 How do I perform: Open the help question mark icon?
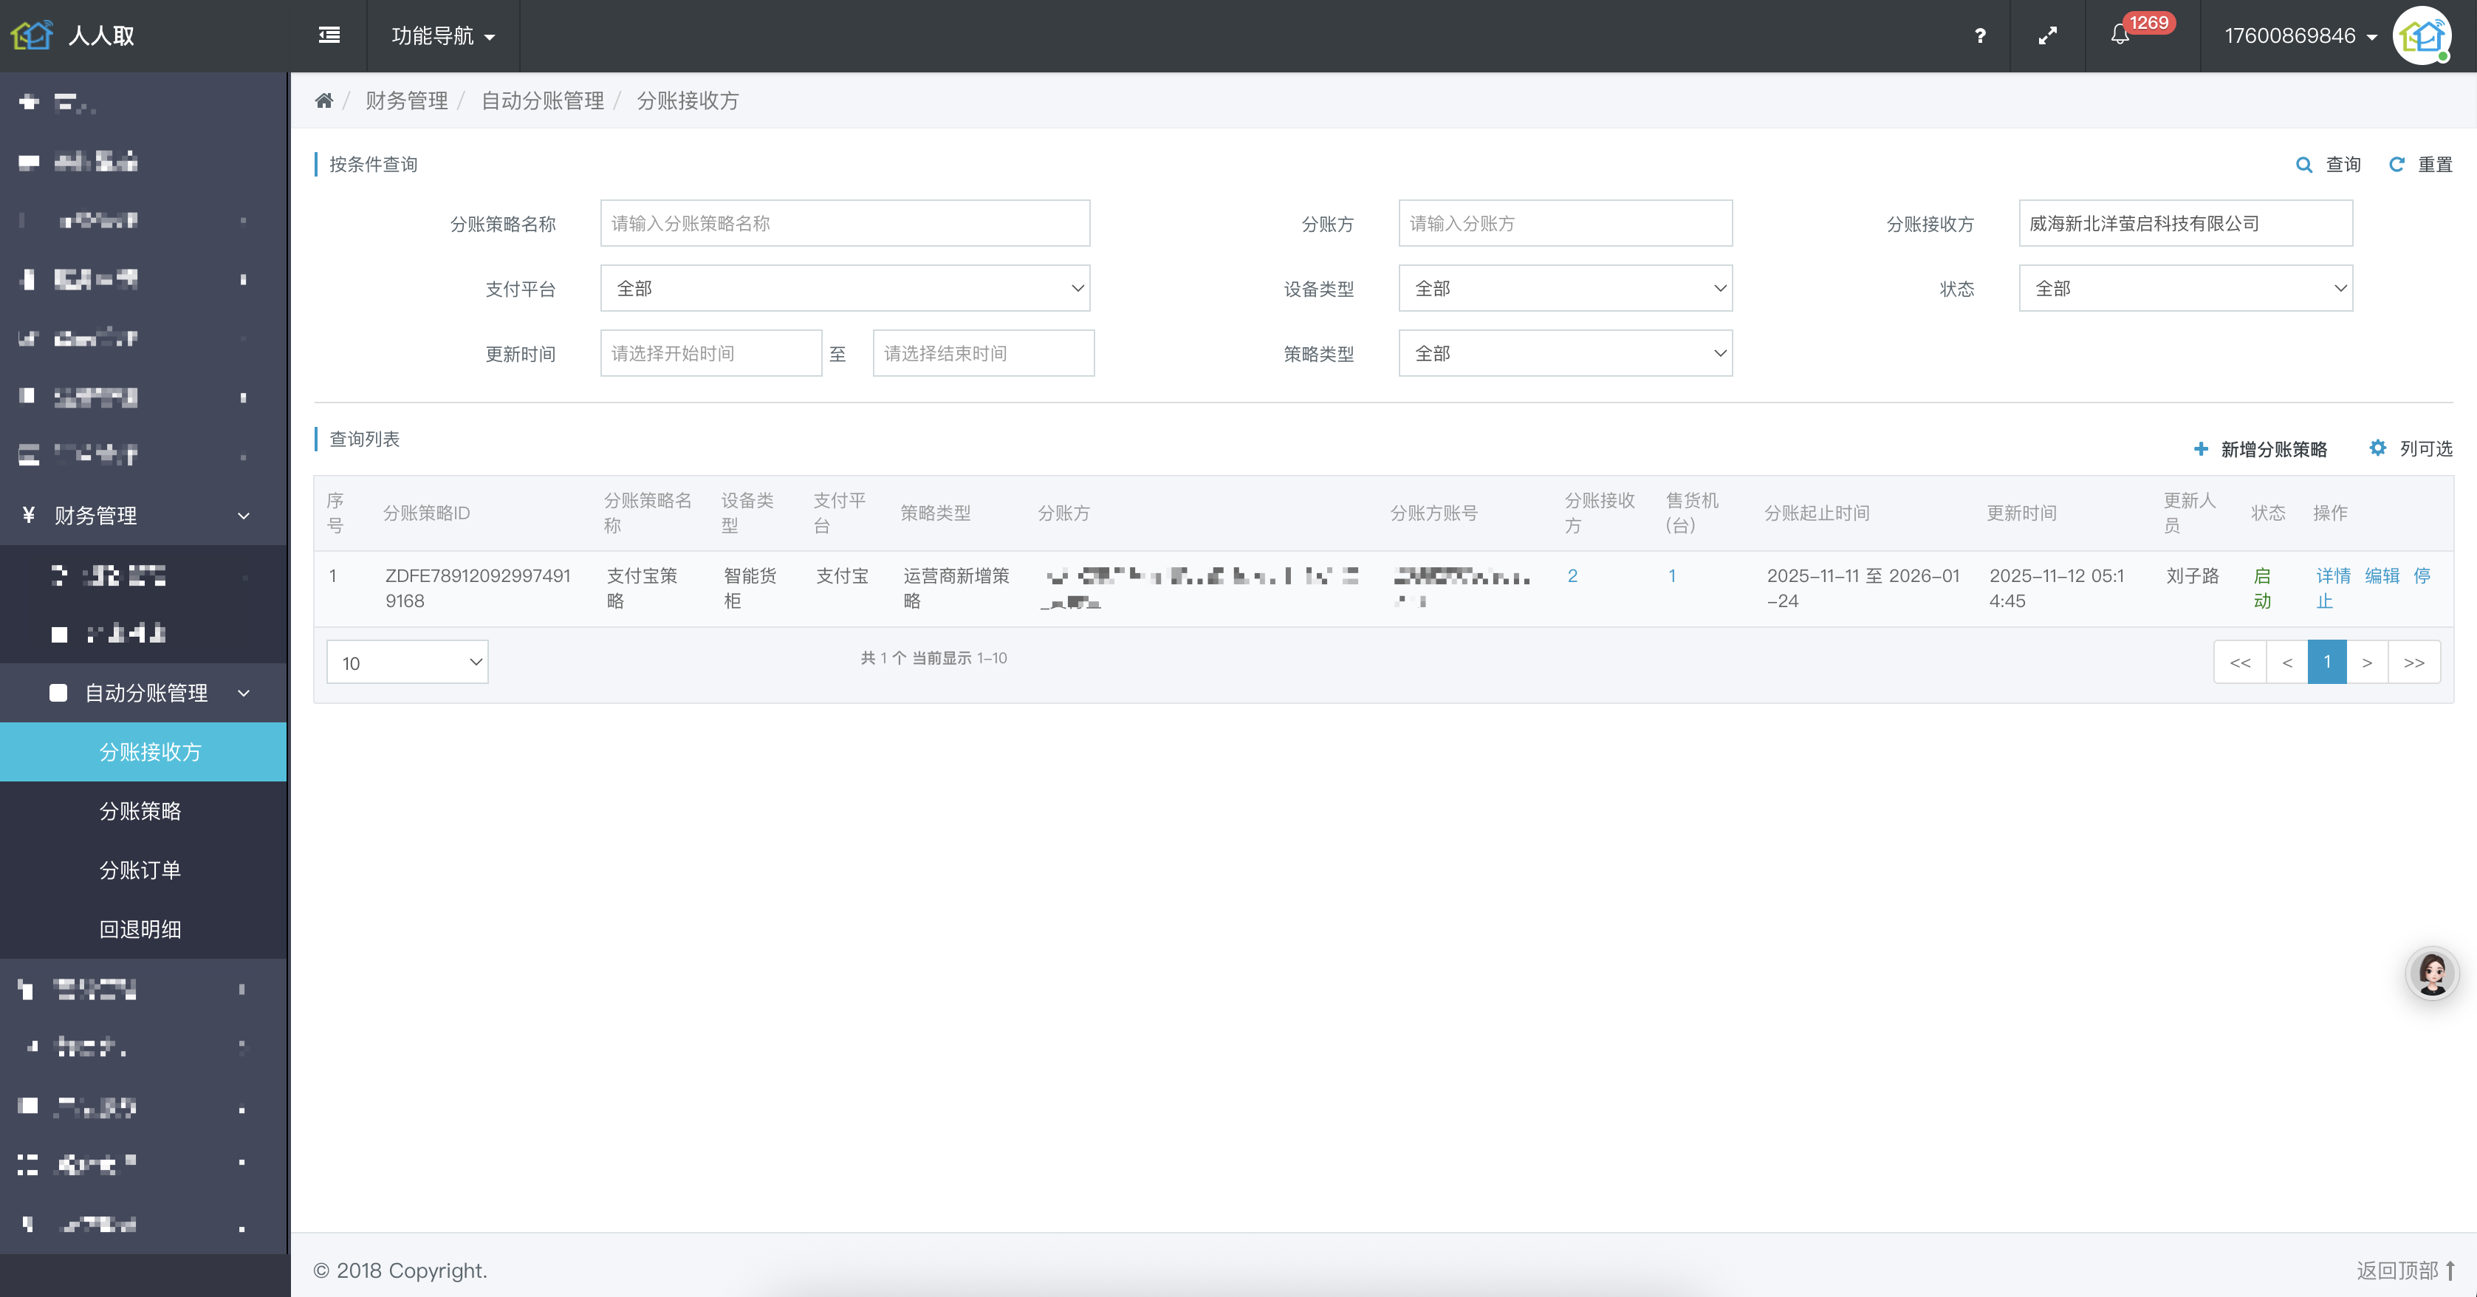1980,35
